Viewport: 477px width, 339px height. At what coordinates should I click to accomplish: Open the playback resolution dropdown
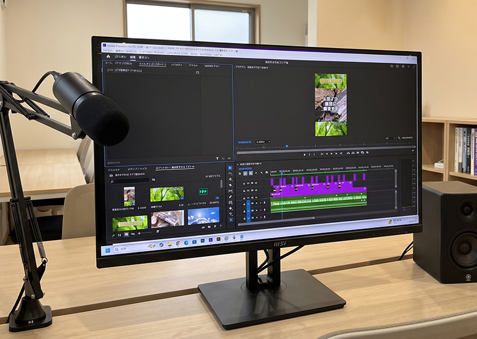coord(391,138)
